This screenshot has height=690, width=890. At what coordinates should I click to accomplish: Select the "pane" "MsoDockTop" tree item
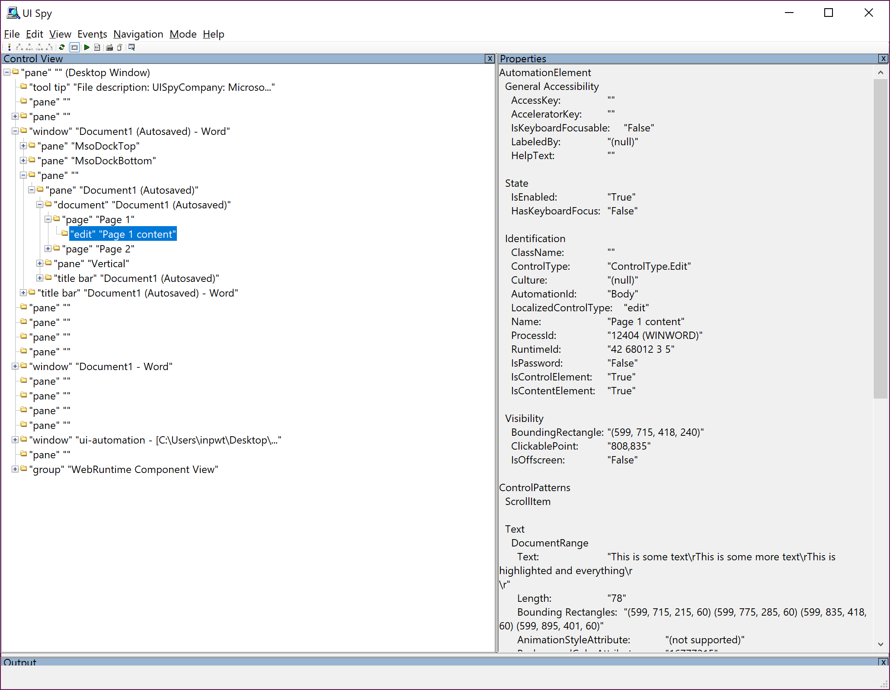89,146
